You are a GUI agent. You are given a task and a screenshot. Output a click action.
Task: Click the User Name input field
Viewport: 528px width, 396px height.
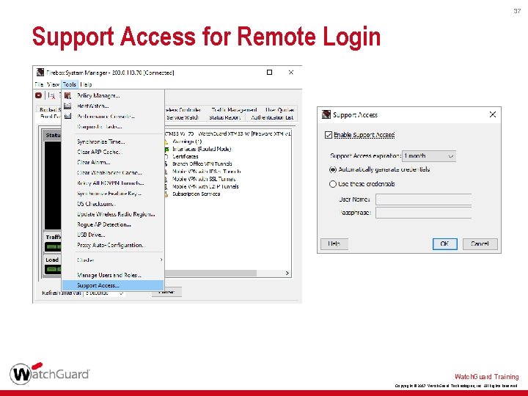(423, 199)
